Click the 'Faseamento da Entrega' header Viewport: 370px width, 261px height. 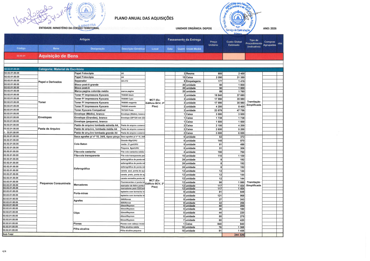(184, 40)
